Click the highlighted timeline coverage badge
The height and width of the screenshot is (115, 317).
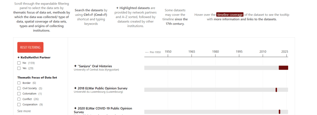(x=230, y=14)
